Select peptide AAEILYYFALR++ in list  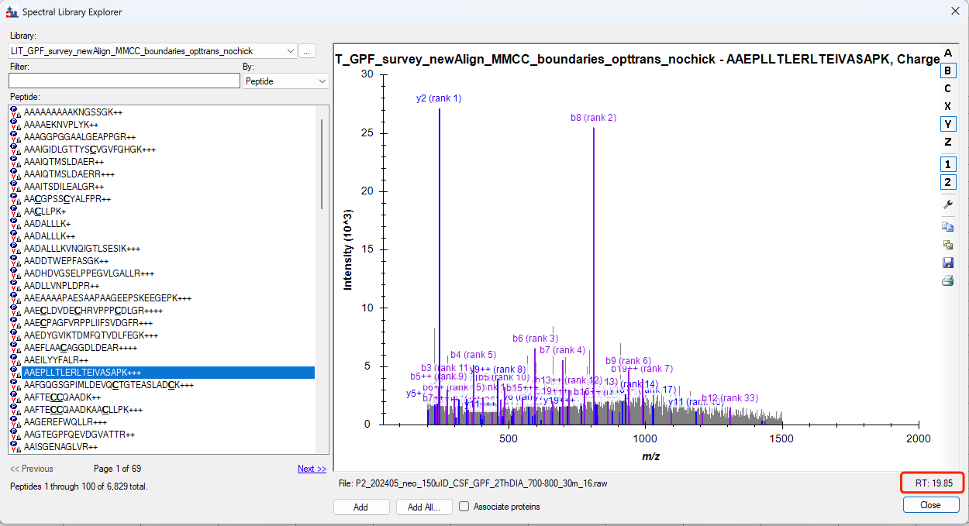(56, 360)
